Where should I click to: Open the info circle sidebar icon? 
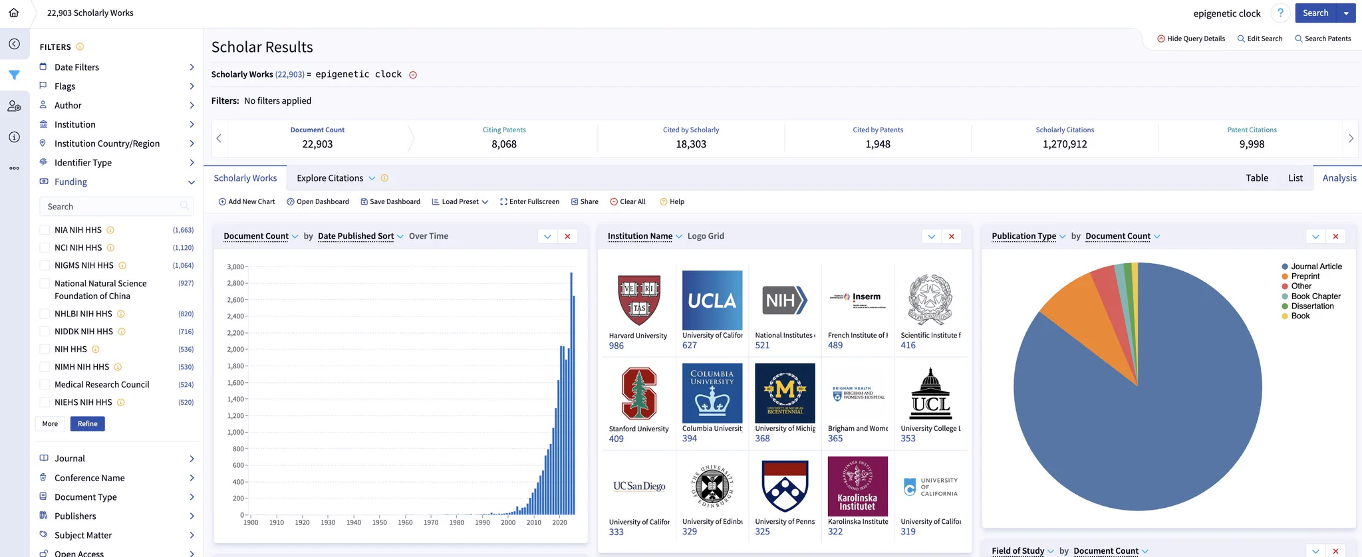tap(14, 137)
